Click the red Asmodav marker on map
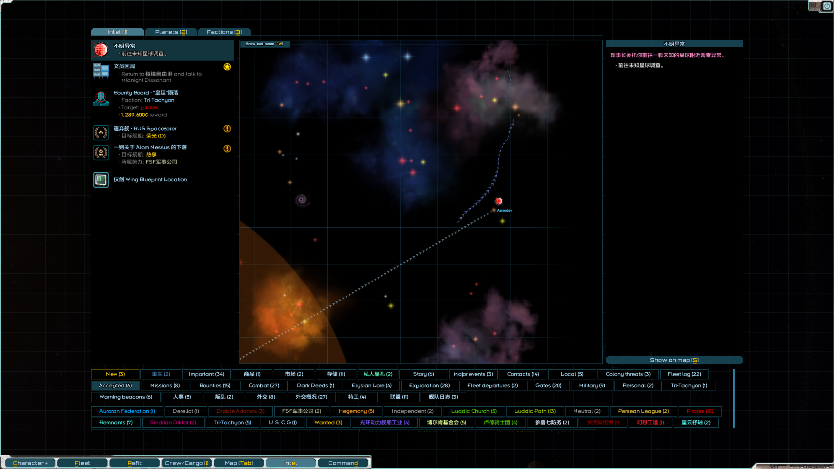This screenshot has width=834, height=469. 498,201
